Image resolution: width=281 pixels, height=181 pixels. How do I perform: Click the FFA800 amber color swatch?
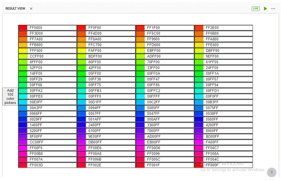[x=199, y=39]
